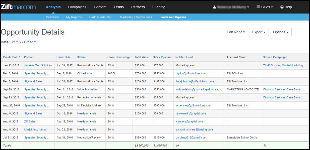Switch to the Overview tab

[x=52, y=17]
